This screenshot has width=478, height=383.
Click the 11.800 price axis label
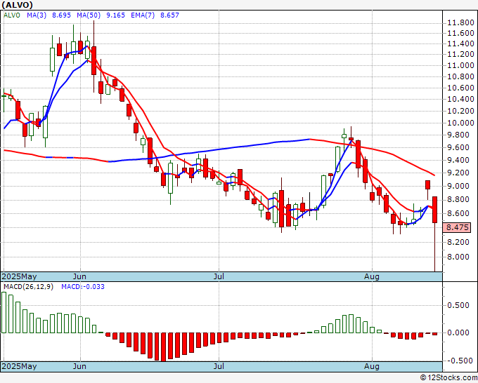point(460,23)
